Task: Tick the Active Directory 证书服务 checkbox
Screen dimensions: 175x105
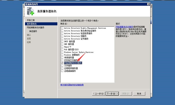Action: (62, 39)
